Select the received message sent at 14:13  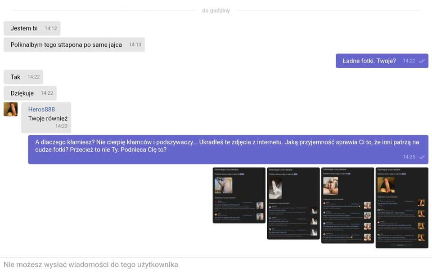coord(66,45)
